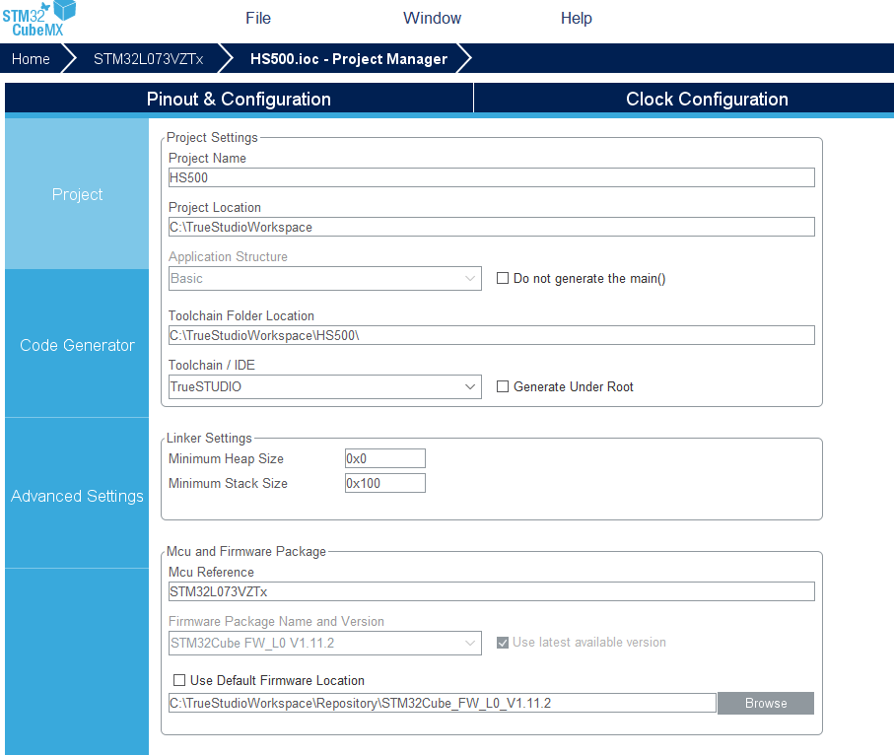Click the Toolchain Folder Location field
Screen dimensions: 894x755
pyautogui.click(x=492, y=335)
